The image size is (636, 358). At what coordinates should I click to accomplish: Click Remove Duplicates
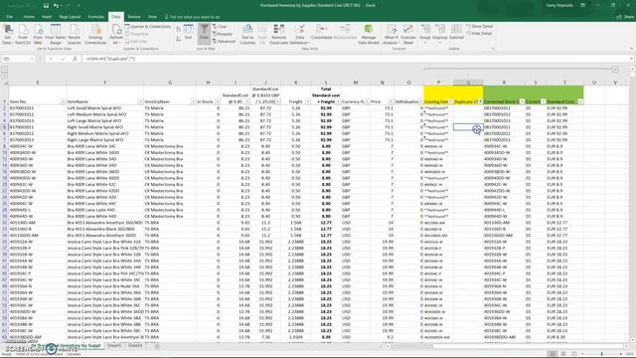point(278,34)
